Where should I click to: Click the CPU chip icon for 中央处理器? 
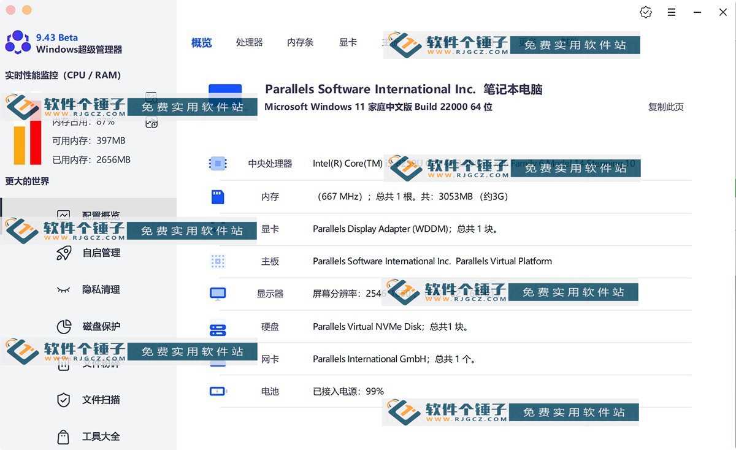(x=218, y=163)
